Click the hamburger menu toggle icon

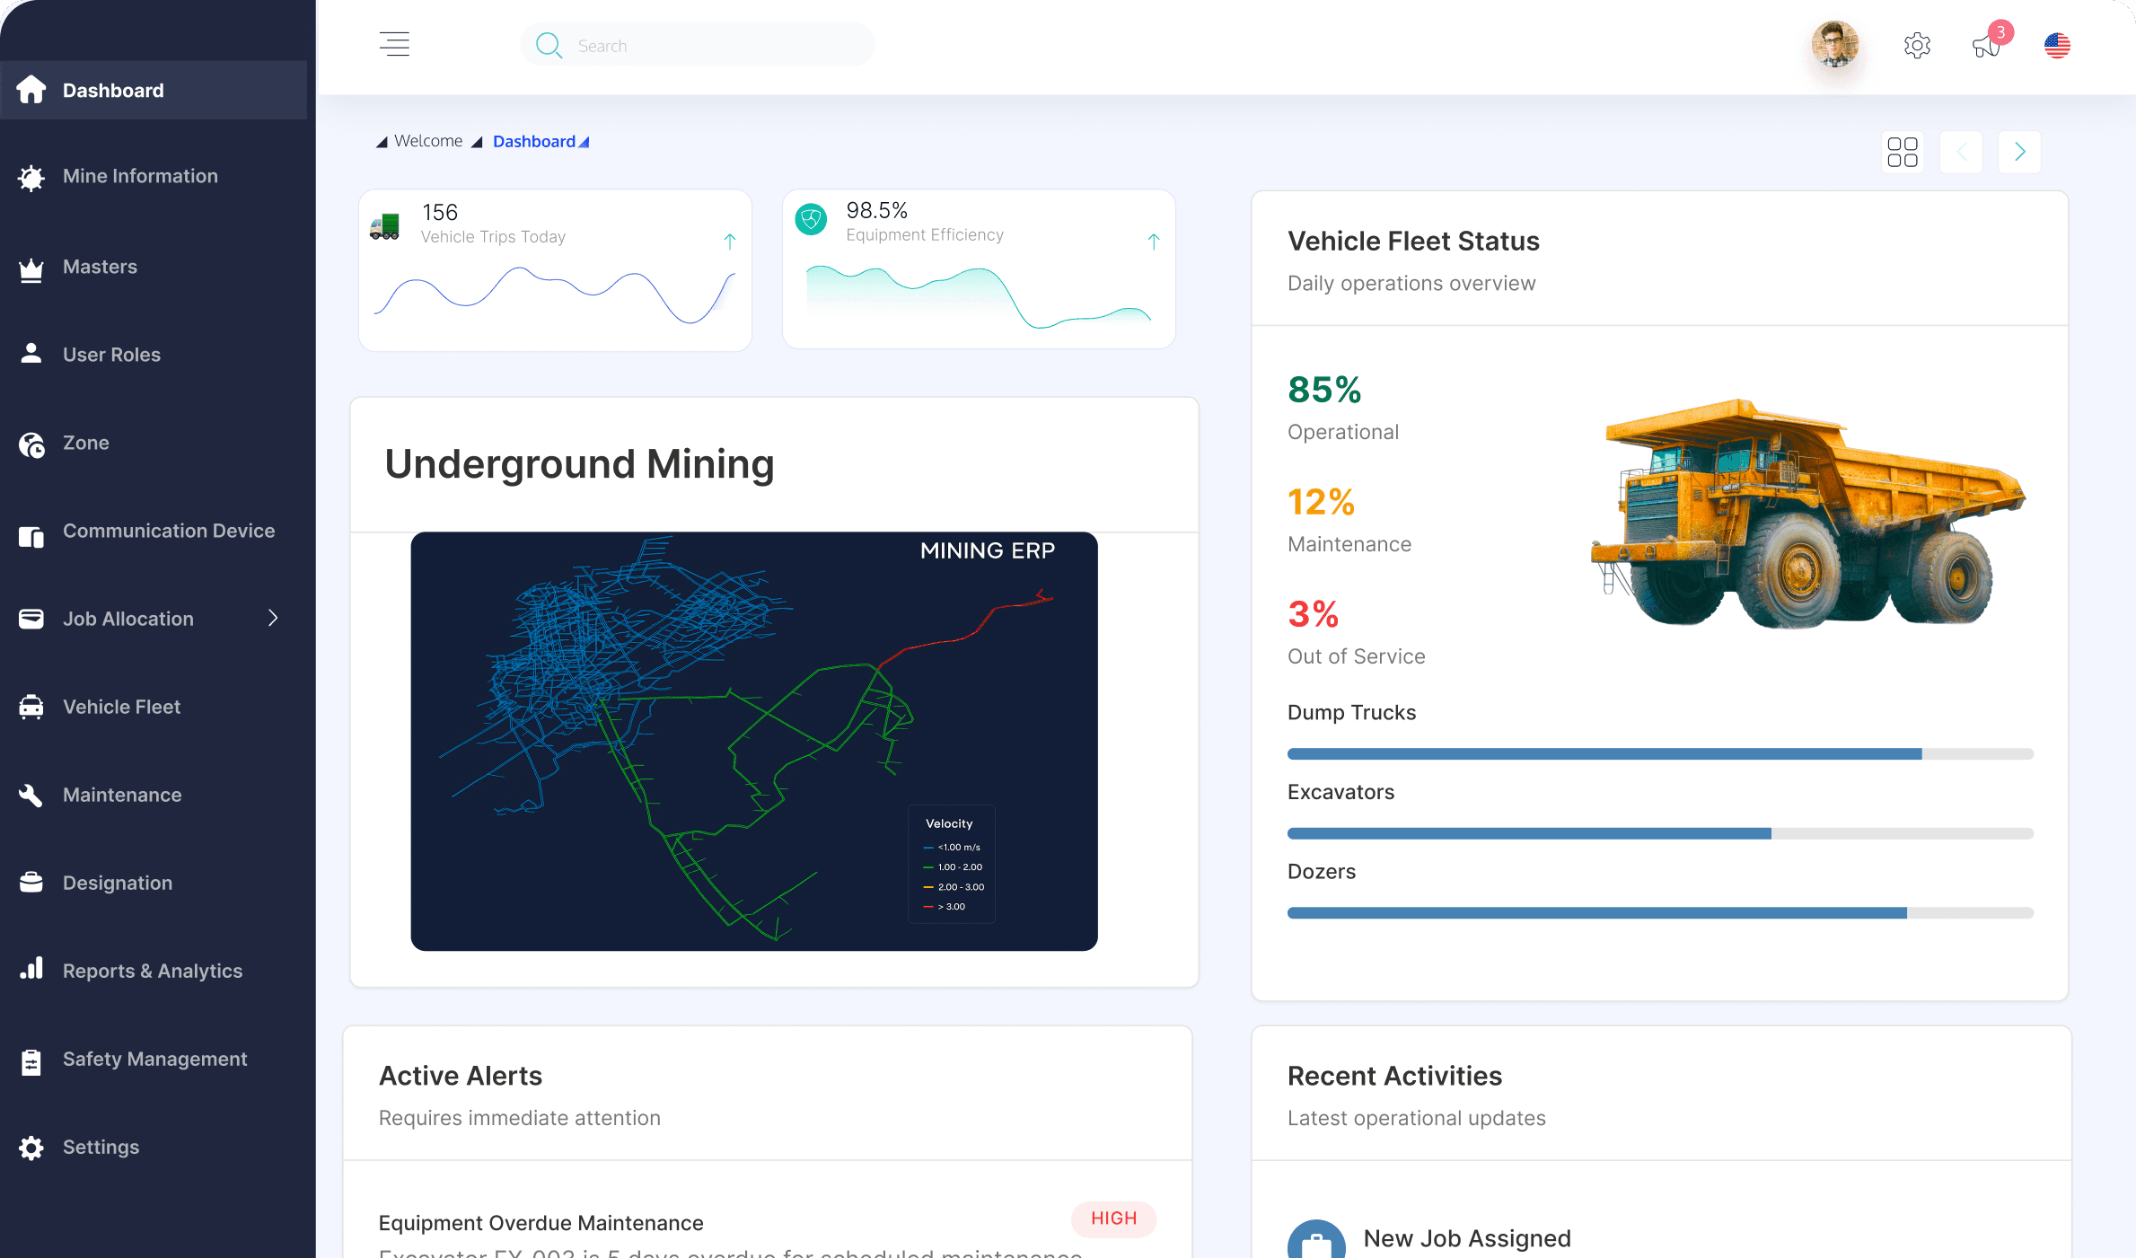coord(394,44)
